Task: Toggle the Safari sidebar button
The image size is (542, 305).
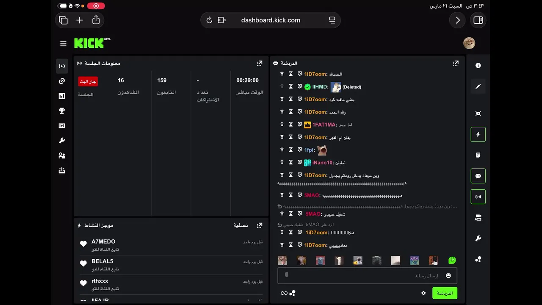Action: (x=478, y=20)
